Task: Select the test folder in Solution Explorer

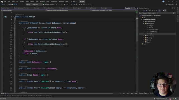Action: click(x=145, y=44)
